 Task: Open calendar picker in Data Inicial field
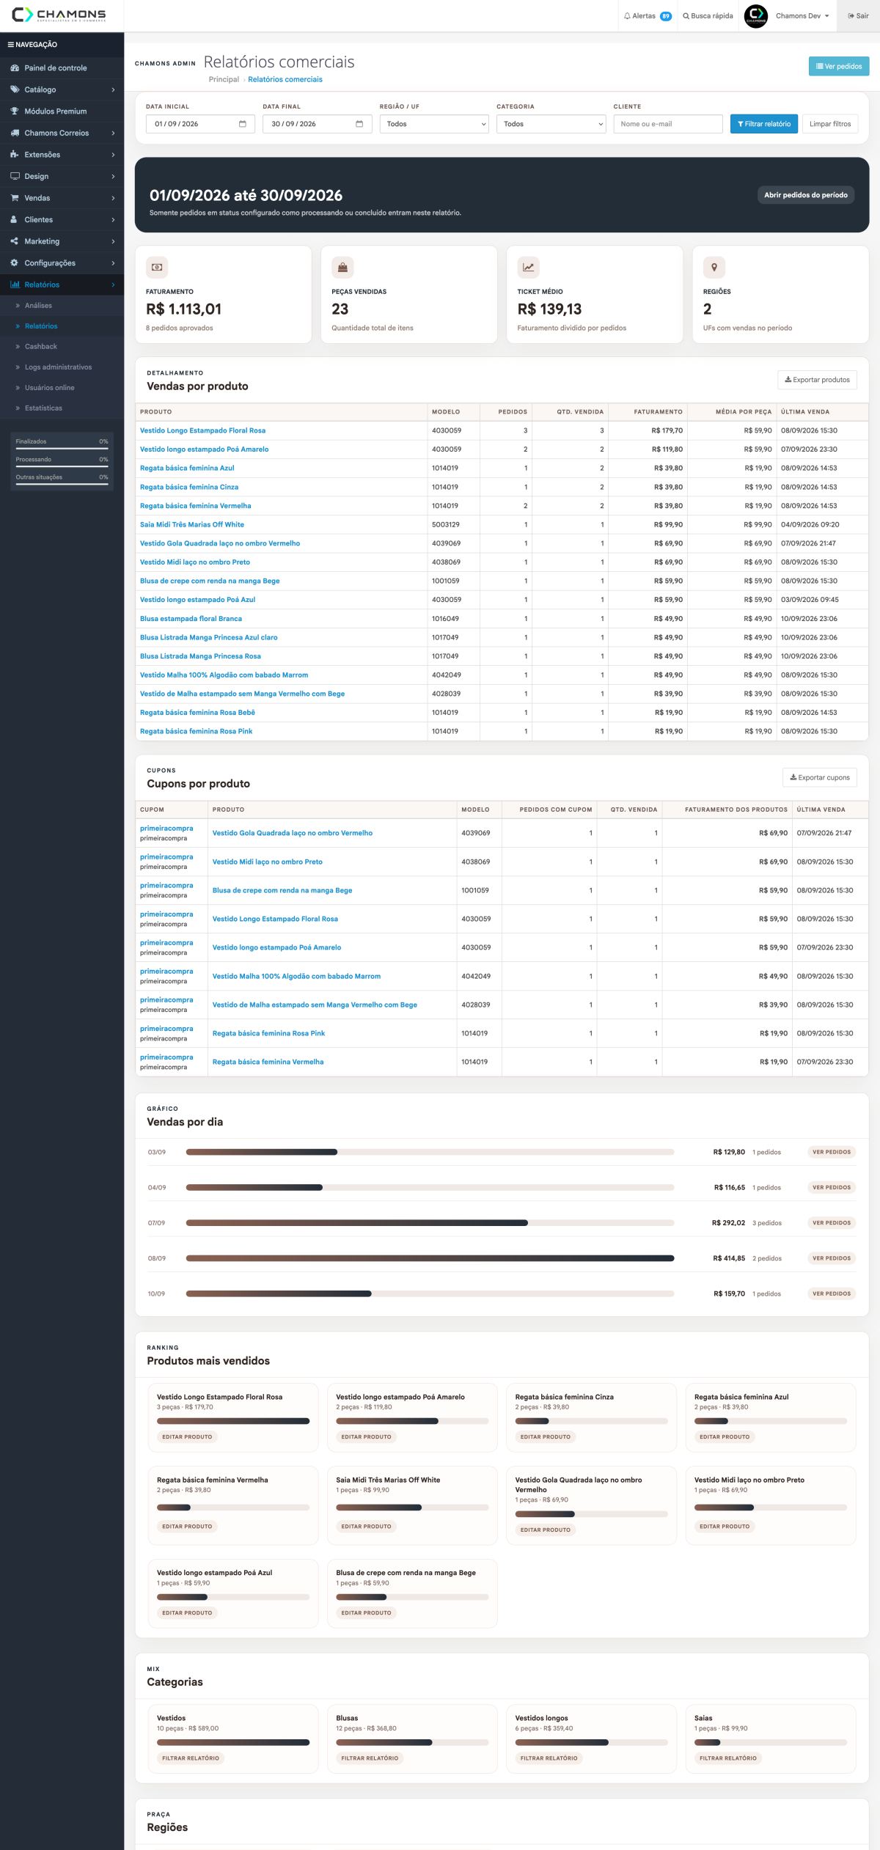tap(243, 124)
